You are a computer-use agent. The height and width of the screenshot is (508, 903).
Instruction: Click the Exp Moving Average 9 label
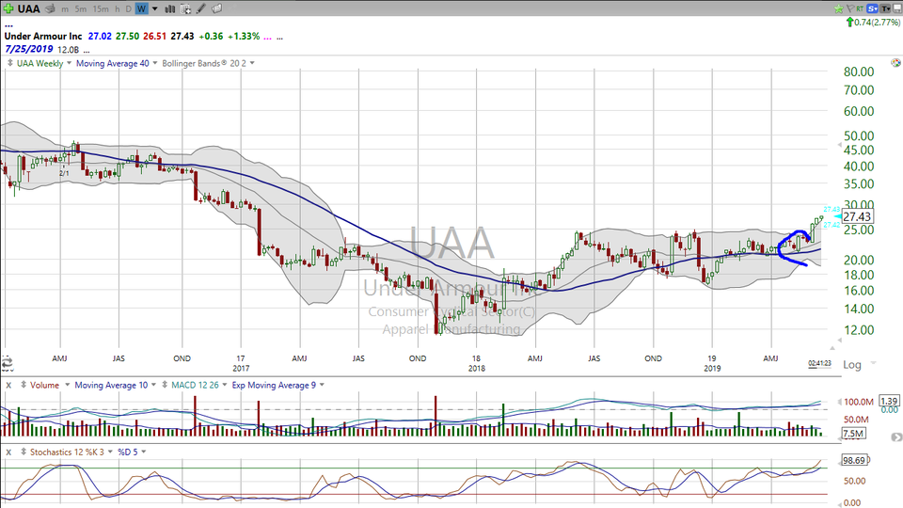pos(274,385)
